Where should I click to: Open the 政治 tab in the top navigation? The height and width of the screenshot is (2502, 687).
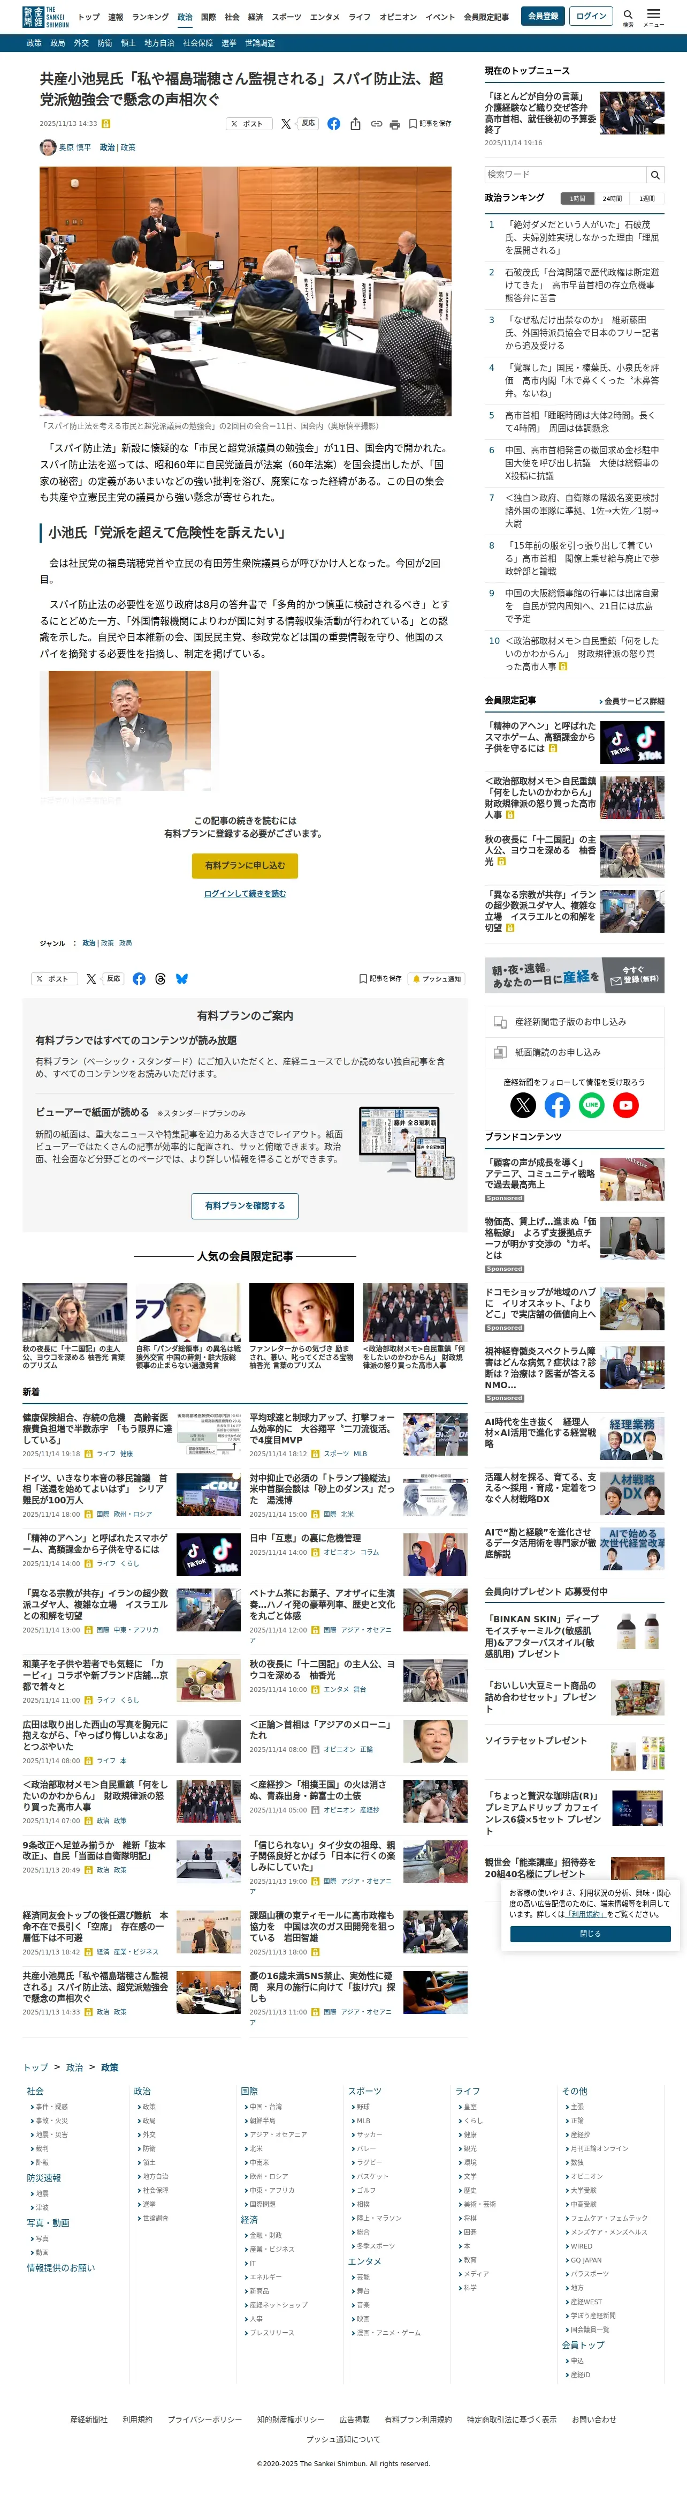click(185, 17)
